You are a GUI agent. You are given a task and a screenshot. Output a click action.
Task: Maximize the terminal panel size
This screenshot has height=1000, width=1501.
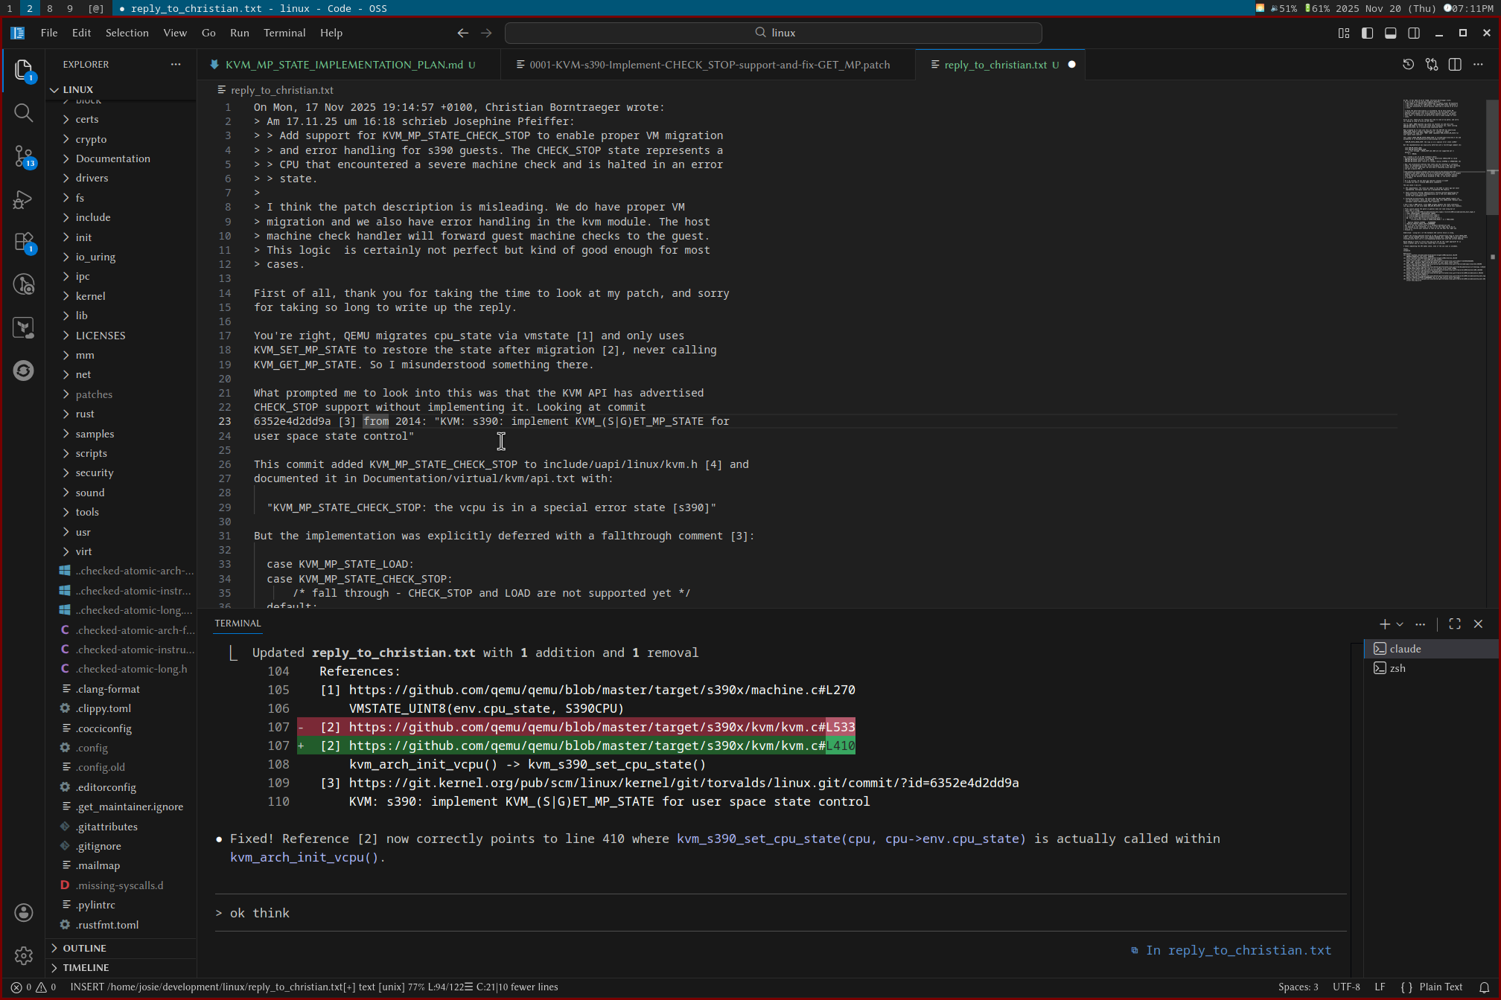pos(1455,624)
